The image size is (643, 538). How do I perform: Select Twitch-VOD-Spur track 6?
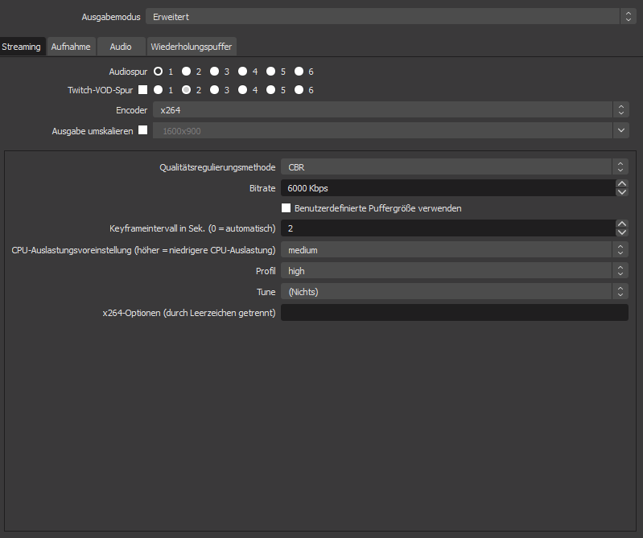point(299,90)
